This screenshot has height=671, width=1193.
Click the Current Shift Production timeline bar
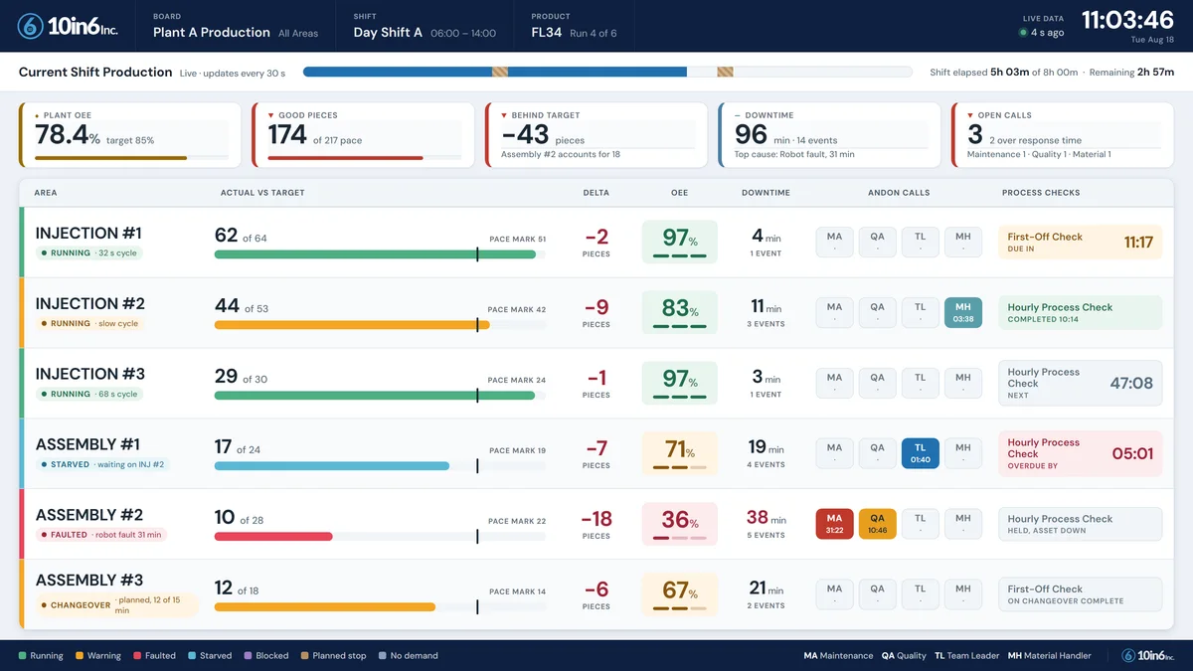click(607, 72)
